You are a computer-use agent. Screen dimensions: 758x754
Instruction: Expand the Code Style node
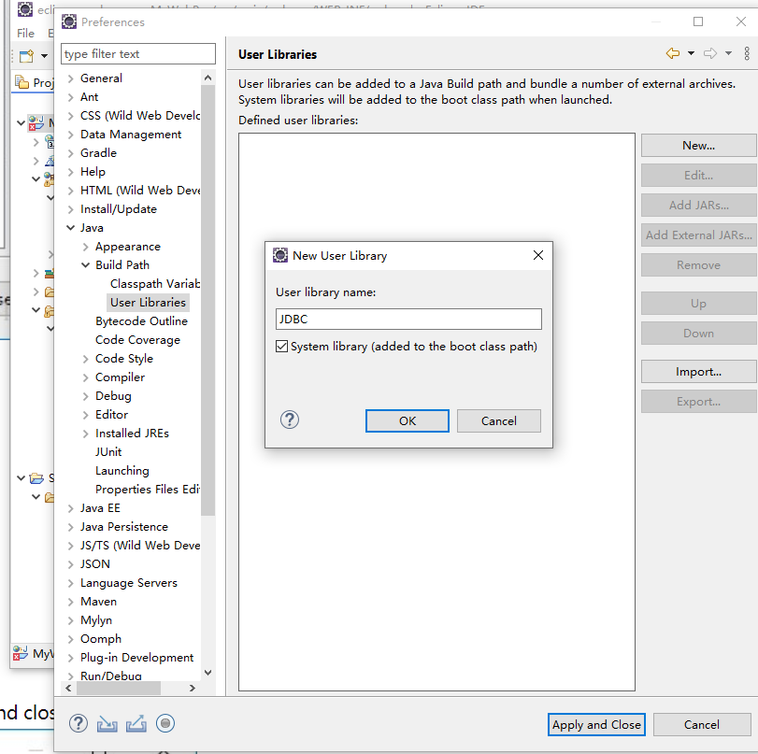tap(86, 359)
